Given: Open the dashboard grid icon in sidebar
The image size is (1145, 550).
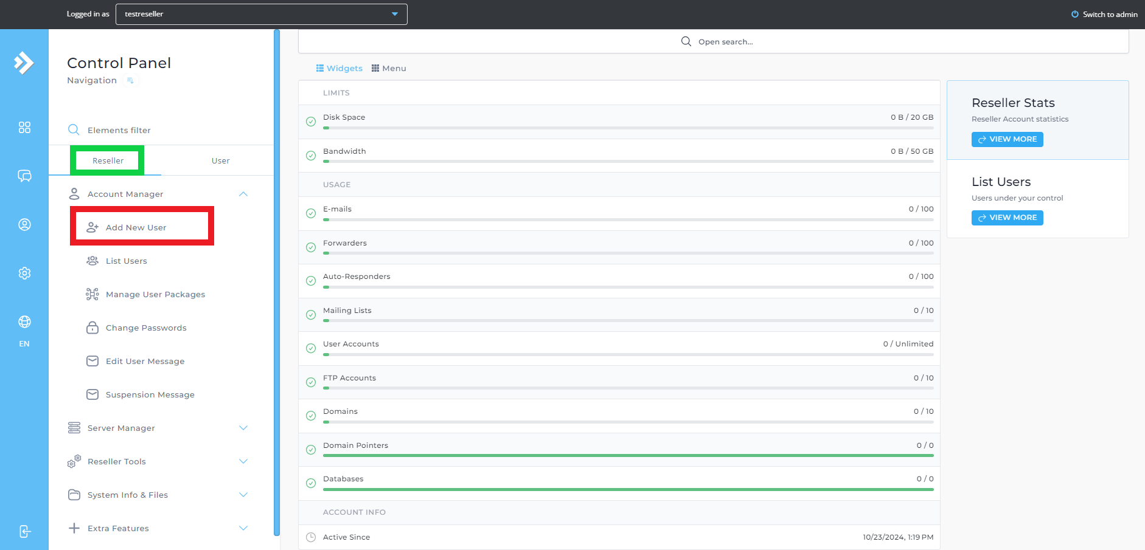Looking at the screenshot, I should 24,128.
